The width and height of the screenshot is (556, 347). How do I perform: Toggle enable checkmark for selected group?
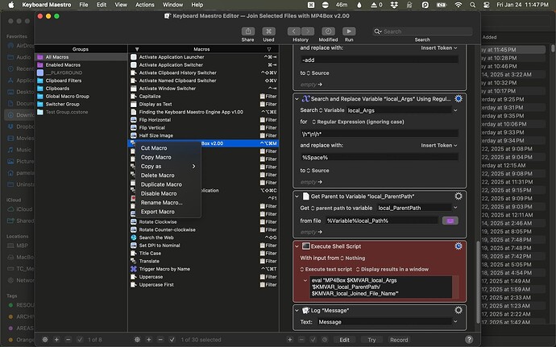[80, 340]
